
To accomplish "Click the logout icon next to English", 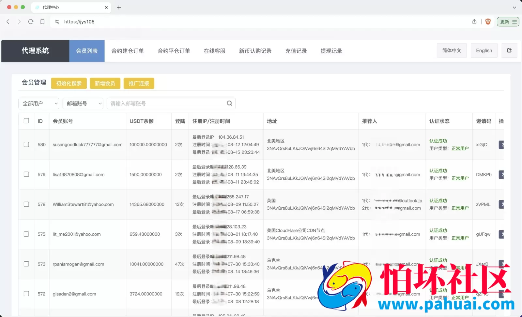I will click(x=509, y=50).
